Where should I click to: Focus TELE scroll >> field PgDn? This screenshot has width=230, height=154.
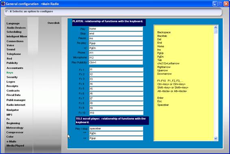tap(116, 133)
